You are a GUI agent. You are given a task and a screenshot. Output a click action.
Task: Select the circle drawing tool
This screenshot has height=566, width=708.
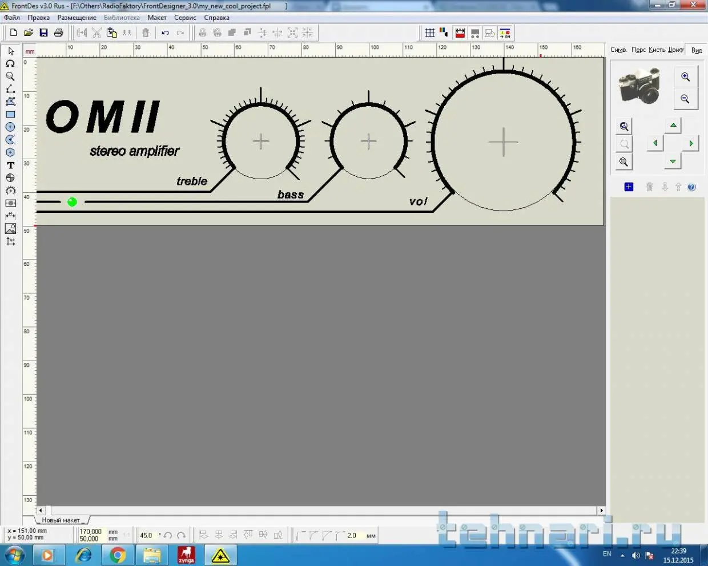tap(10, 127)
